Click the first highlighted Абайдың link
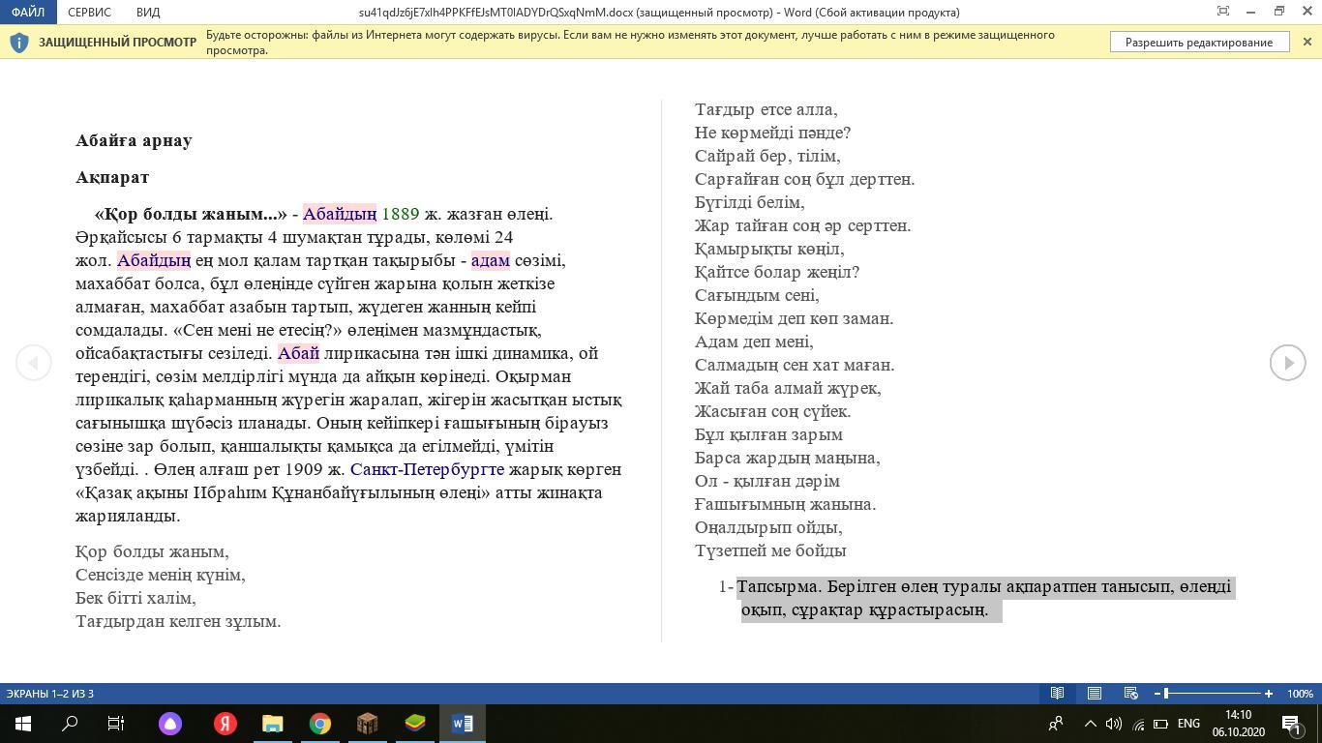Screen dimensions: 1322x743 click(340, 214)
